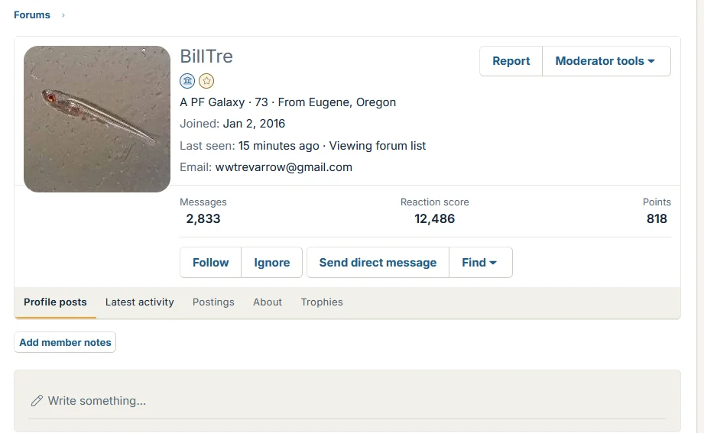Screen dimensions: 704x433
Task: Click the Report button
Action: pyautogui.click(x=511, y=61)
